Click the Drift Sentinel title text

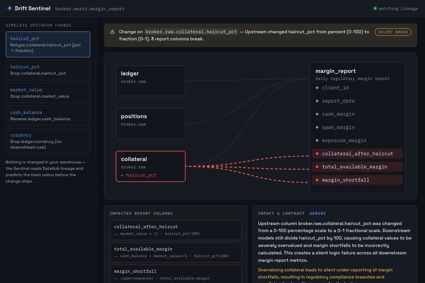33,8
